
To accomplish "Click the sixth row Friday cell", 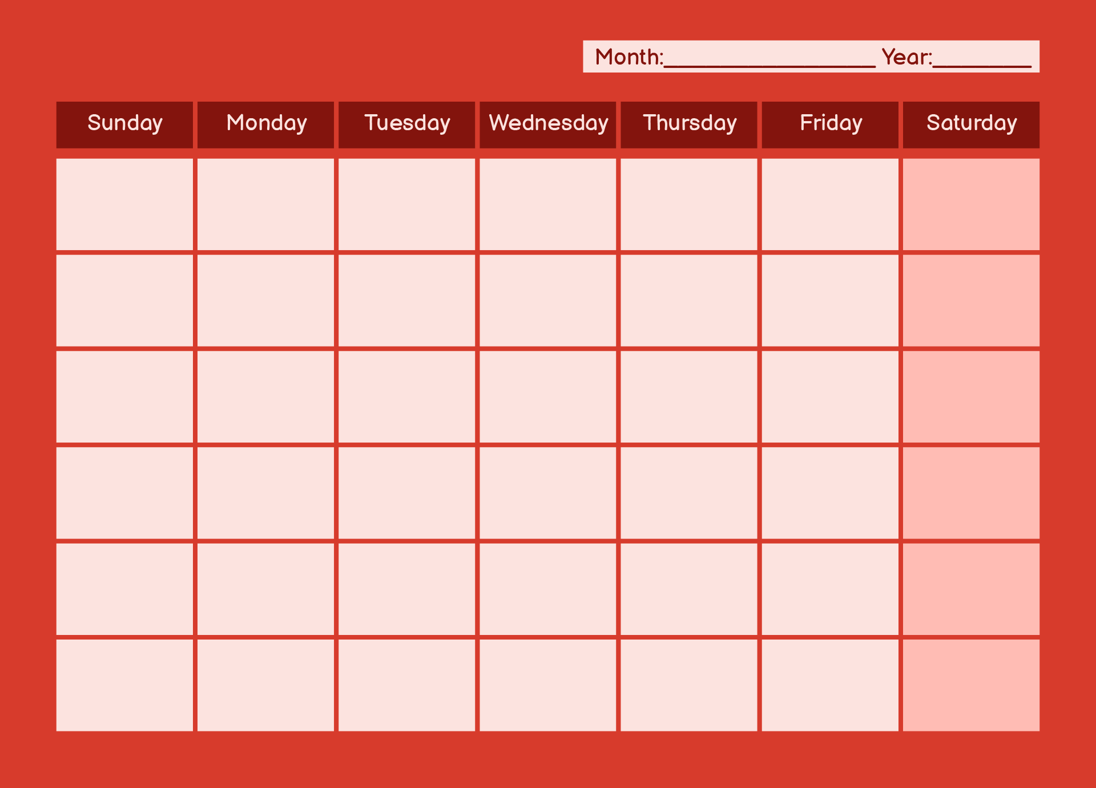I will pyautogui.click(x=833, y=727).
